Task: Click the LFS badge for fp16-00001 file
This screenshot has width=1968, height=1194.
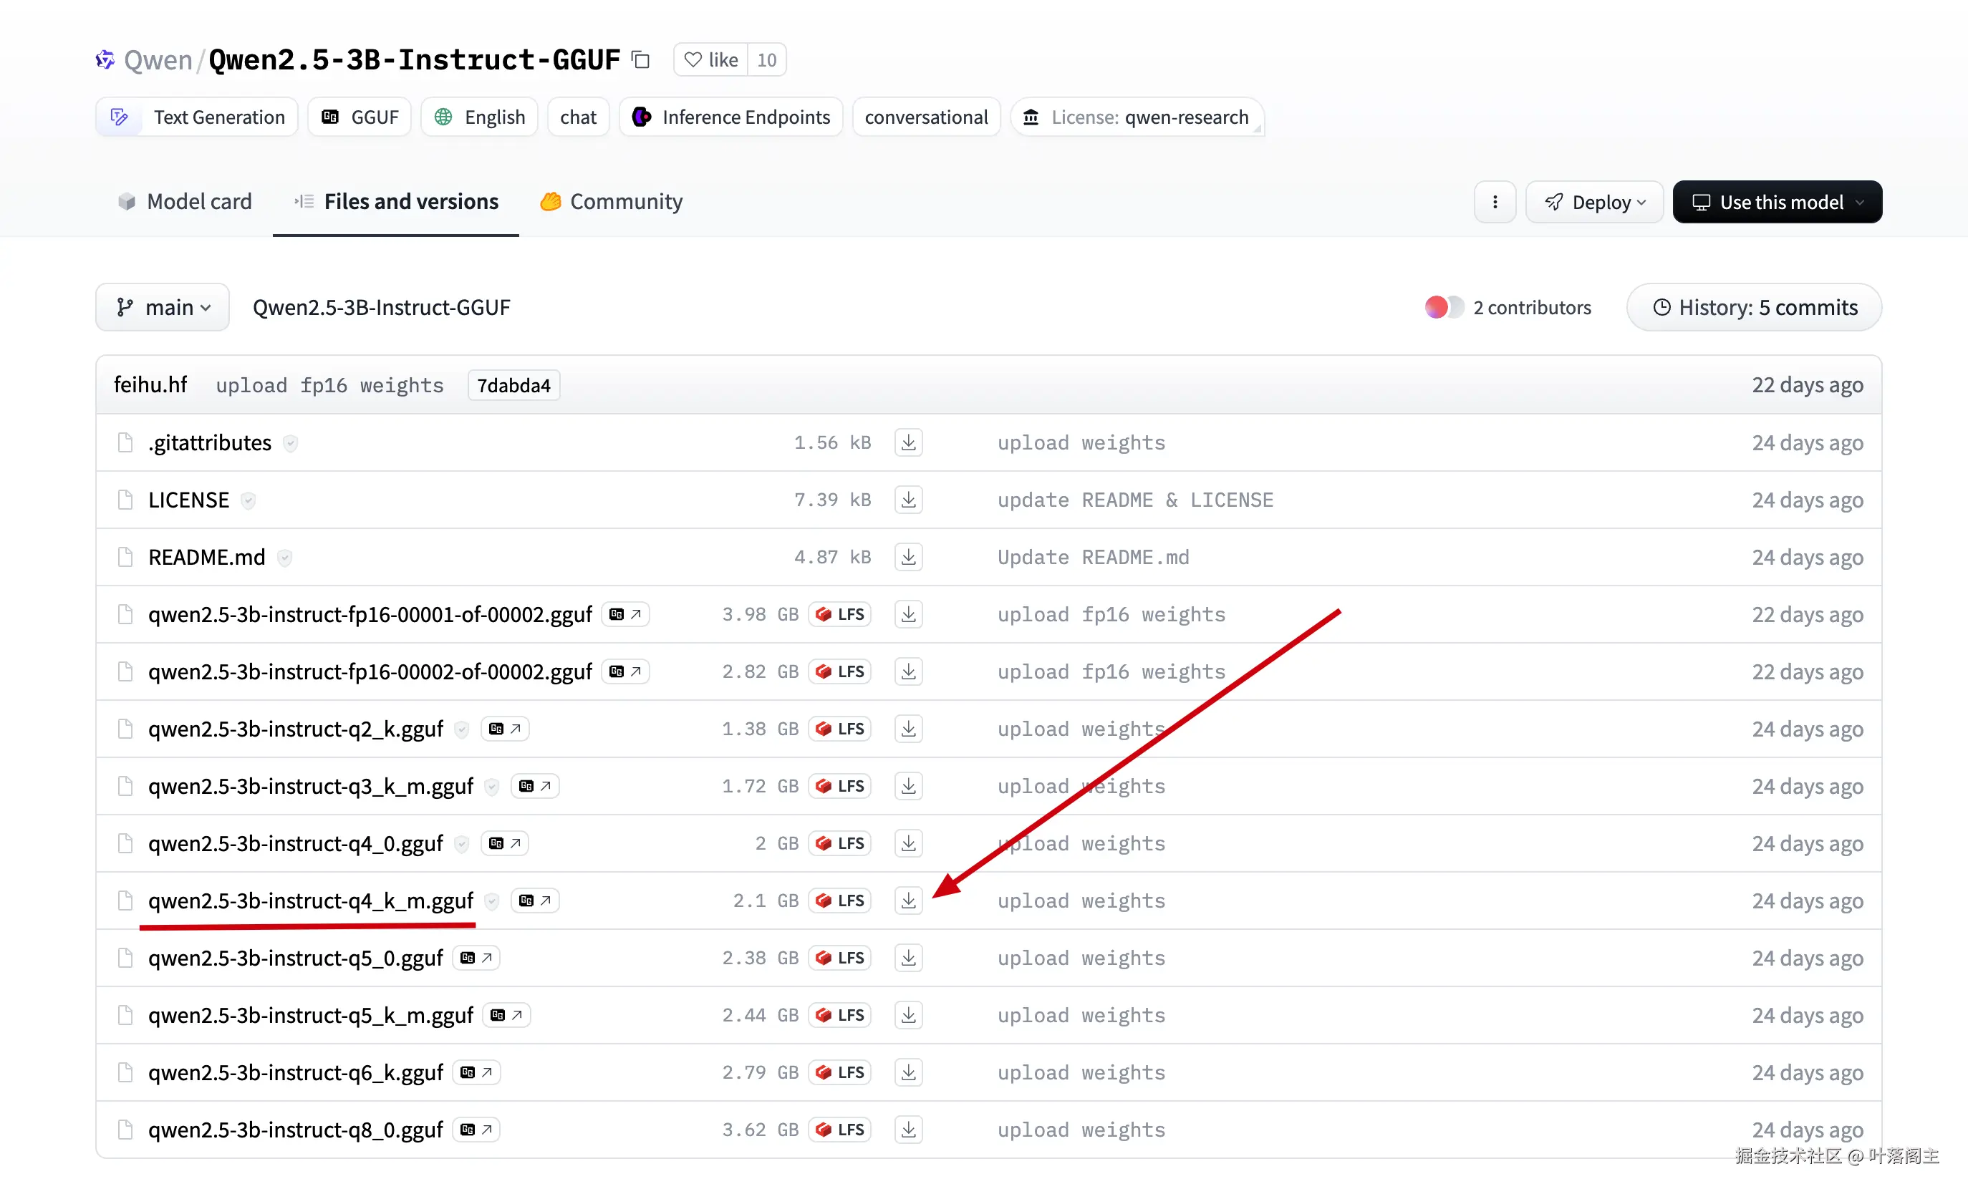Action: click(840, 615)
